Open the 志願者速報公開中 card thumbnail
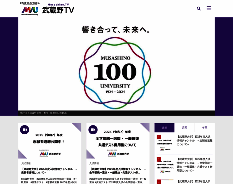 coord(50,141)
